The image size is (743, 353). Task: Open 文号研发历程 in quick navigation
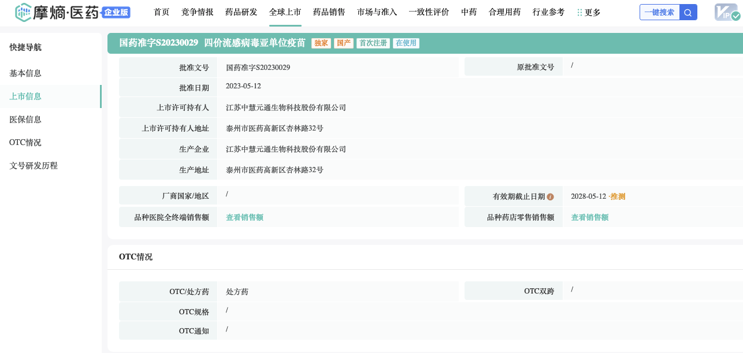pyautogui.click(x=34, y=166)
